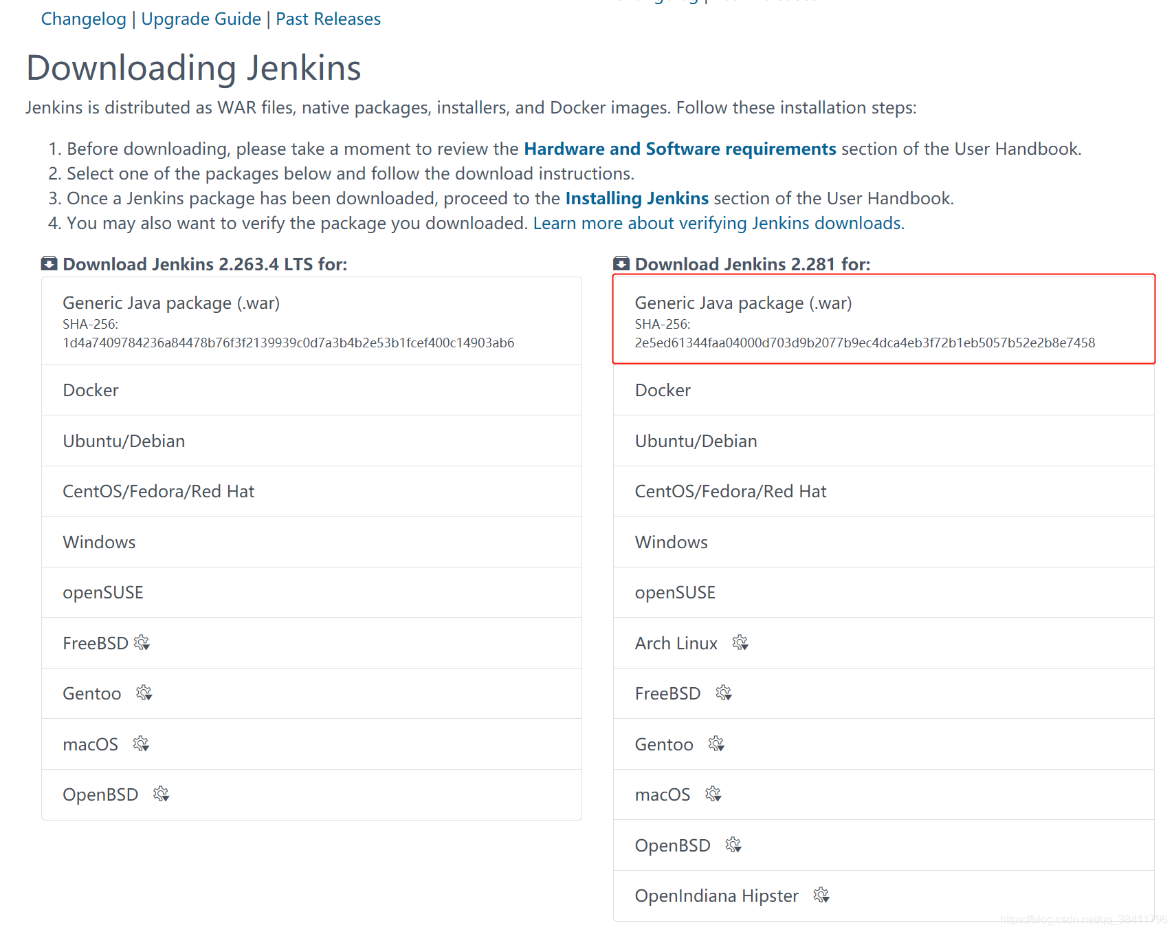Click the download icon beside Jenkins 2.281 heading

click(x=621, y=263)
